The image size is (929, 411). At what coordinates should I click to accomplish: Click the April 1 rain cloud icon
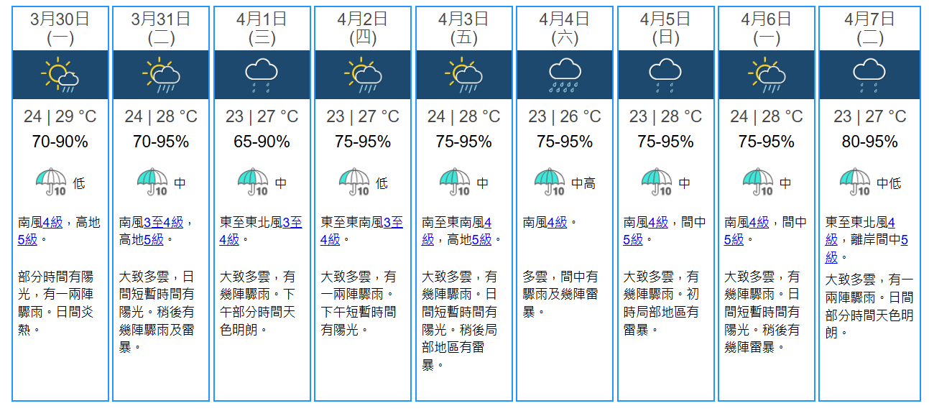coord(262,75)
